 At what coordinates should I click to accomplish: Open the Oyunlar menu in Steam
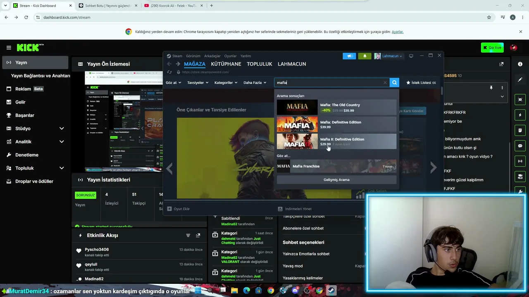tap(231, 56)
